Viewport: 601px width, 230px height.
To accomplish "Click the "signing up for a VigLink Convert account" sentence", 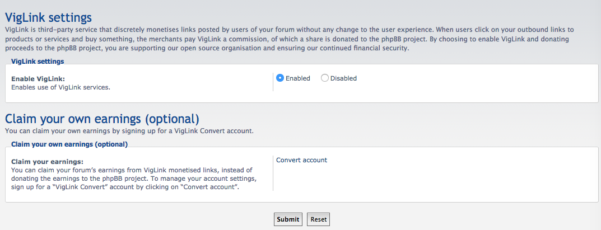I will tap(129, 131).
